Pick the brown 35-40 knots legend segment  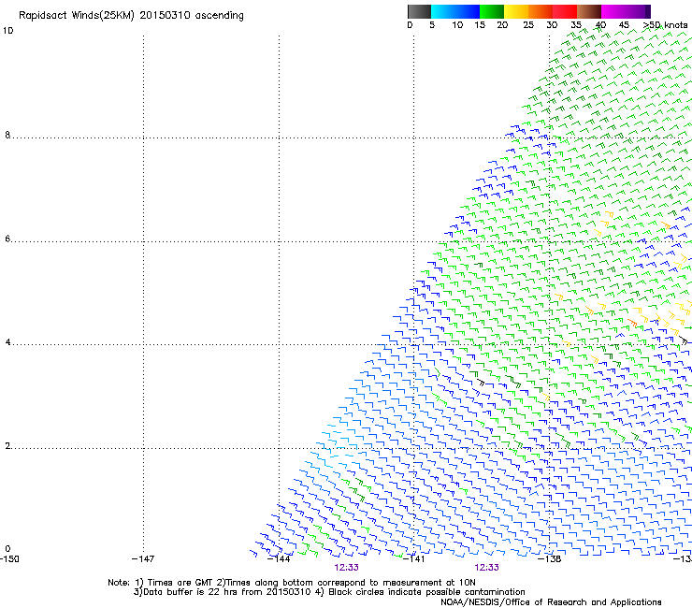[x=589, y=11]
